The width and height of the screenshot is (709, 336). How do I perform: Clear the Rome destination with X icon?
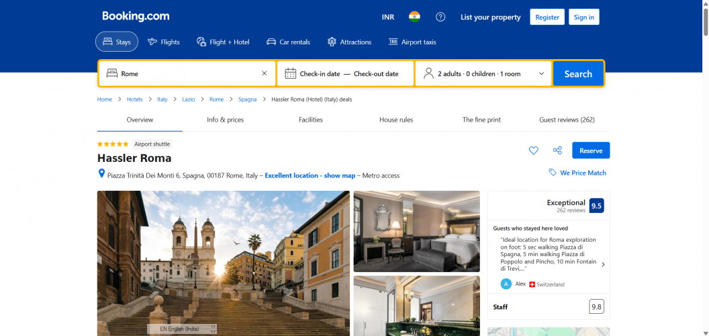click(x=265, y=73)
